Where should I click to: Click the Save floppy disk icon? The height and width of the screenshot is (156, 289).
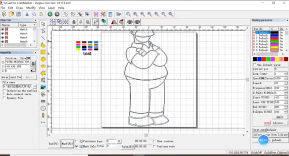click(18, 14)
